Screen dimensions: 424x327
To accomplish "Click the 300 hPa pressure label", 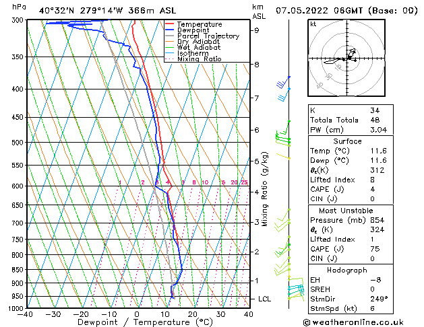I will 19,20.
